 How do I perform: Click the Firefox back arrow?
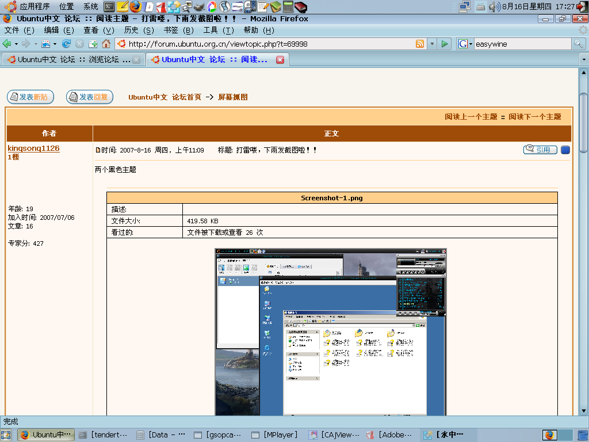[7, 44]
